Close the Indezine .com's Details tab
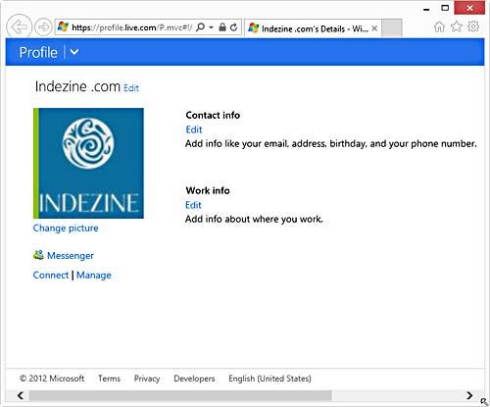Image resolution: width=490 pixels, height=407 pixels. click(x=374, y=28)
